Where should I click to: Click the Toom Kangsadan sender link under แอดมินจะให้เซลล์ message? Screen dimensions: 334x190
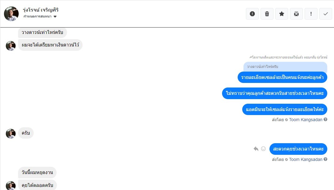coord(306,120)
